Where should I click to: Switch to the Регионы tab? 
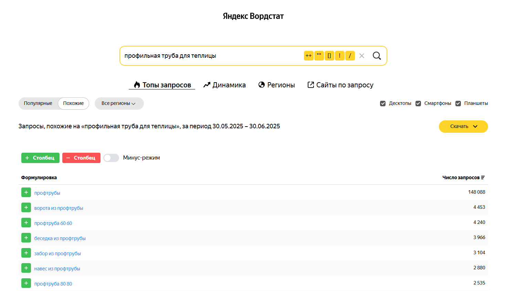pos(277,85)
